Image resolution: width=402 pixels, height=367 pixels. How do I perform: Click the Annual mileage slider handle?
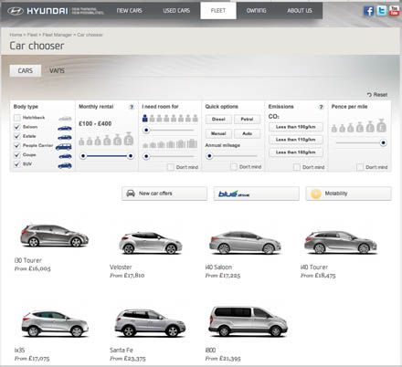[209, 156]
